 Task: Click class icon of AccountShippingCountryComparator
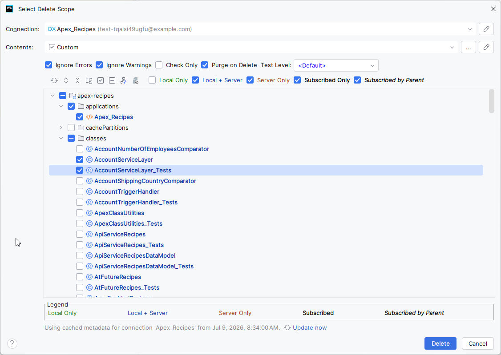click(x=89, y=181)
